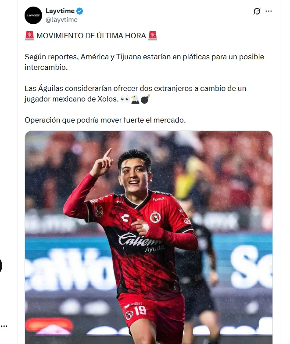Click the siren emoji after ÚLTIMA HORA

(152, 36)
